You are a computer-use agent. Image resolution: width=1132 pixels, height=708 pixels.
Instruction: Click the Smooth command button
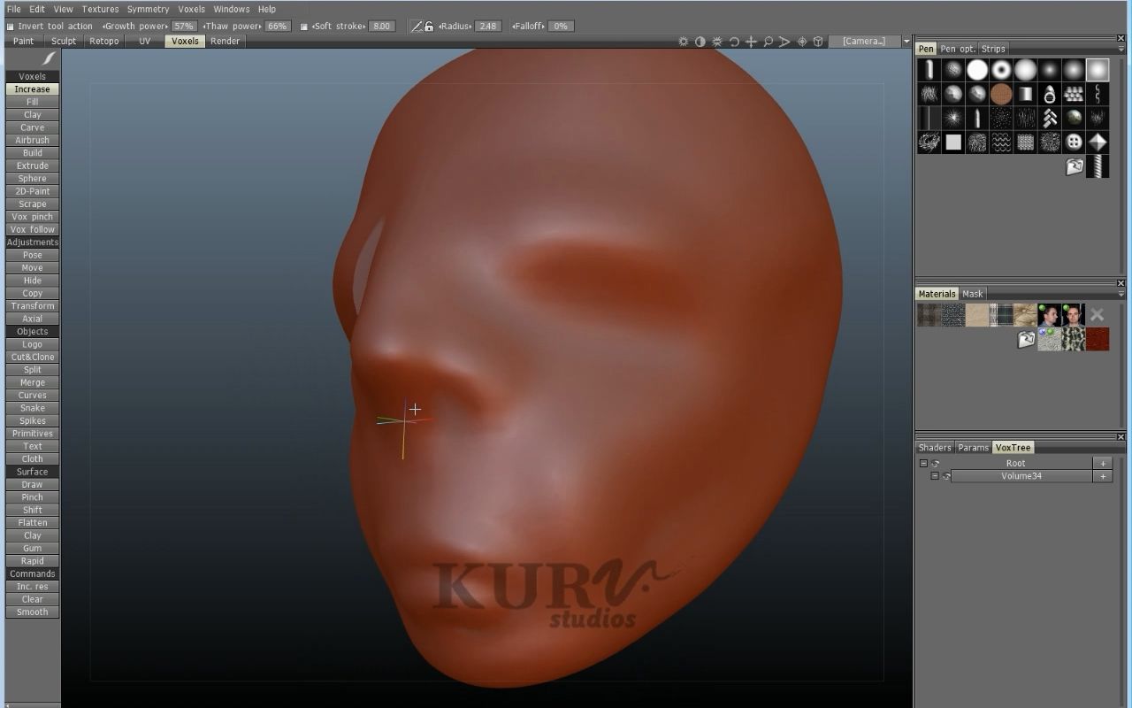tap(33, 612)
